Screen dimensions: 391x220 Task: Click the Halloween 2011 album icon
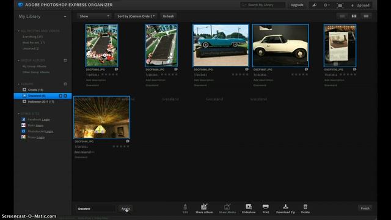[24, 101]
